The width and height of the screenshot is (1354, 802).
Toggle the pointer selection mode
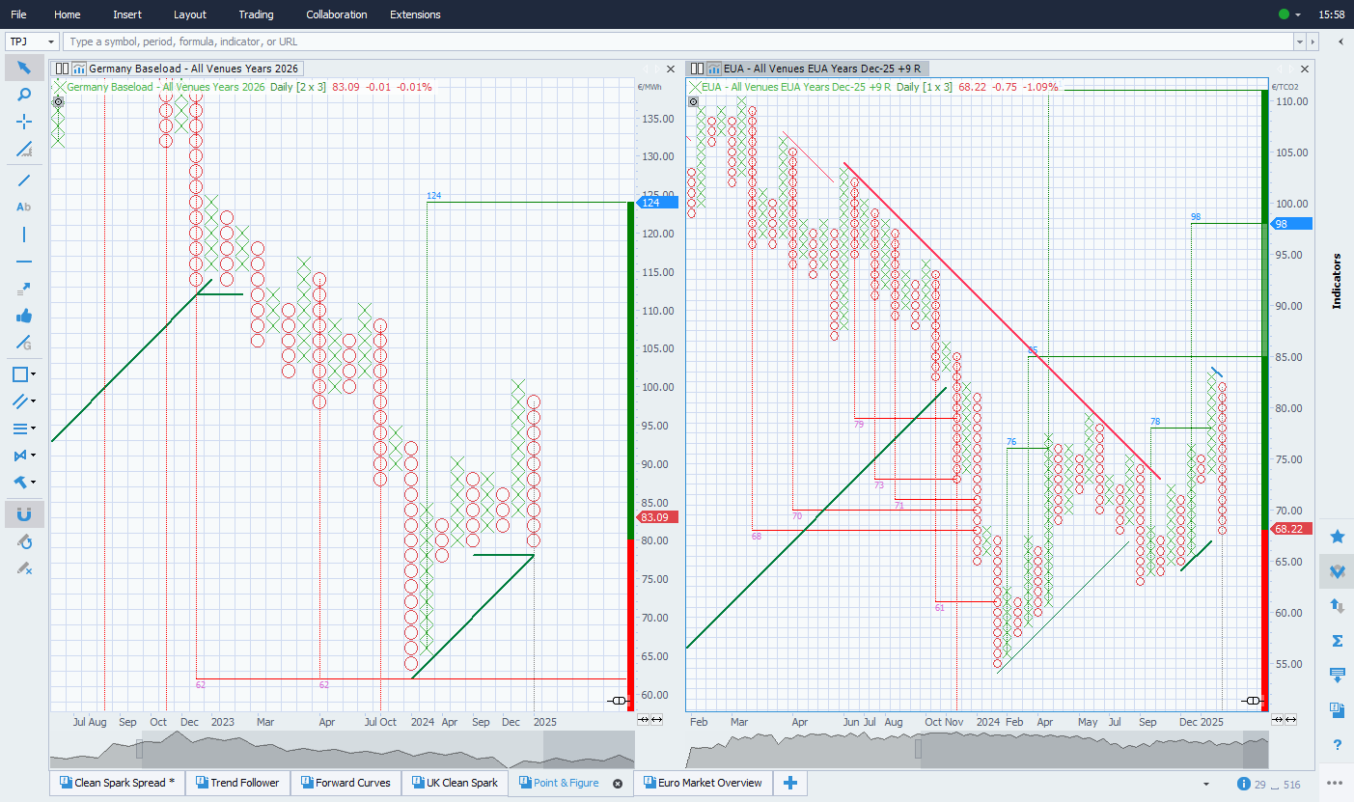[24, 68]
